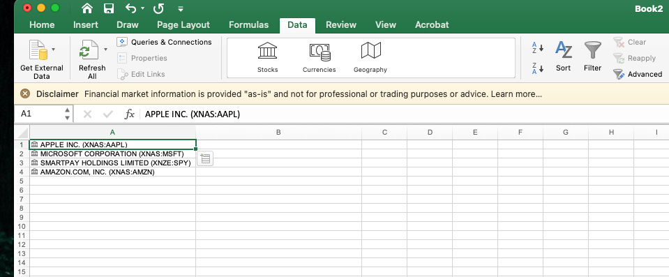Open the Sort dialog
This screenshot has height=277, width=669.
click(x=563, y=57)
